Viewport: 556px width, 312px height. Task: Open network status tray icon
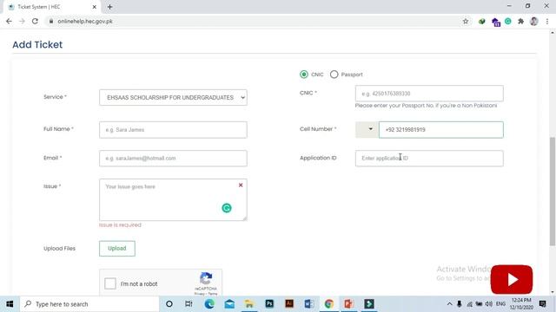[469, 304]
